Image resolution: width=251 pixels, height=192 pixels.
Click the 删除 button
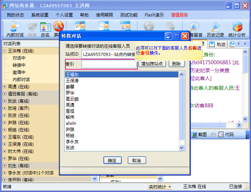coord(177,64)
